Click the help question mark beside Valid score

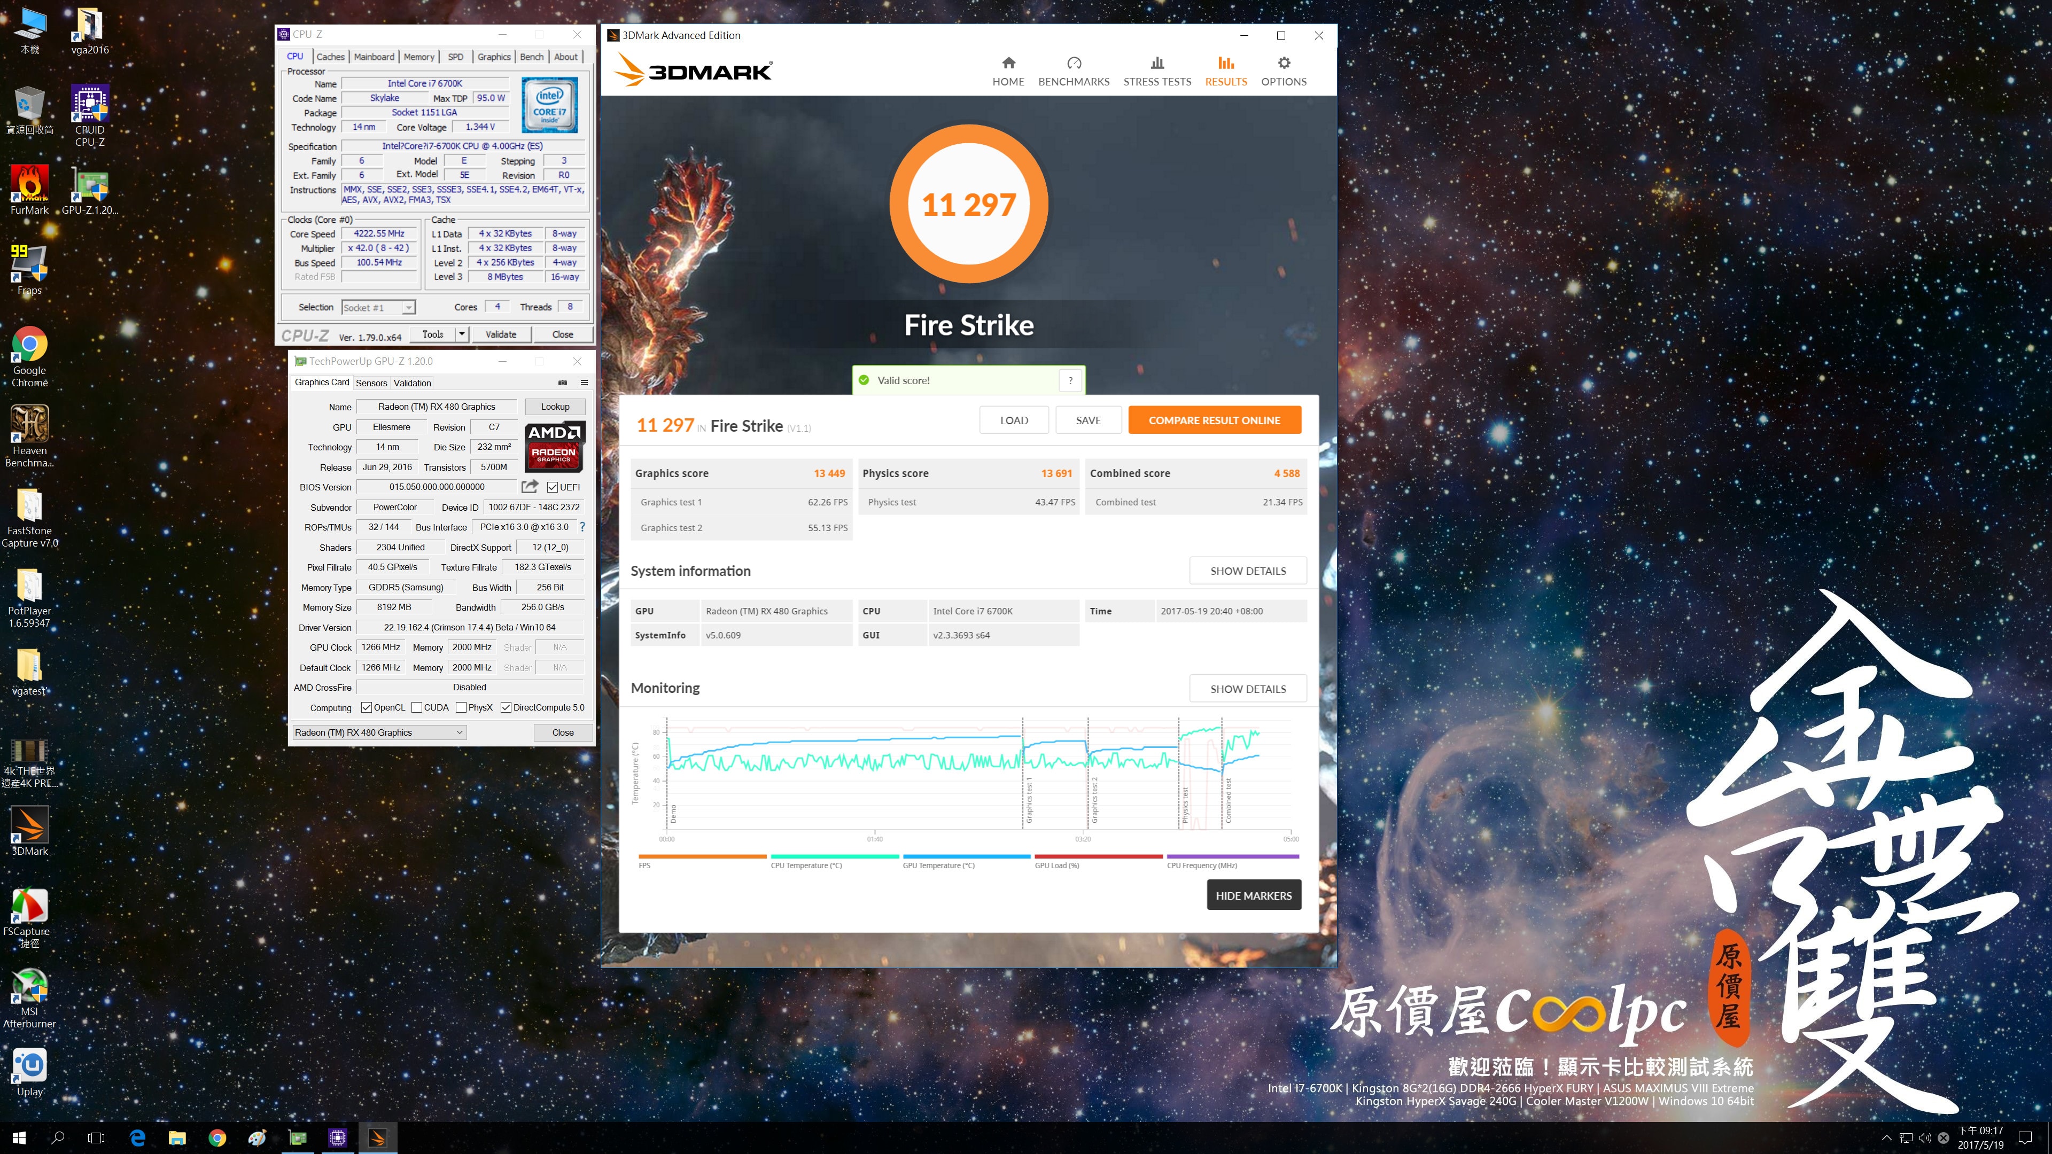1070,380
